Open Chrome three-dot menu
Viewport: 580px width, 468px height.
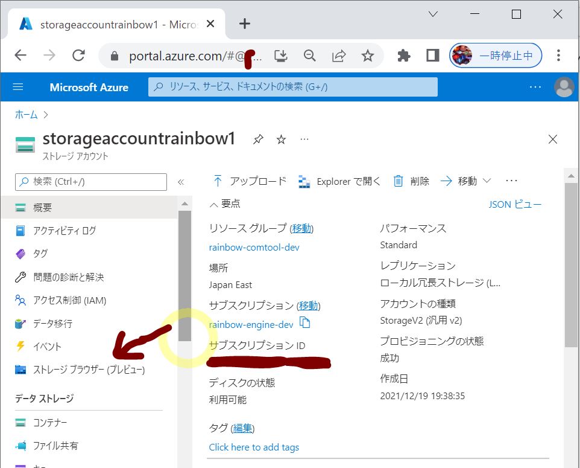point(558,56)
